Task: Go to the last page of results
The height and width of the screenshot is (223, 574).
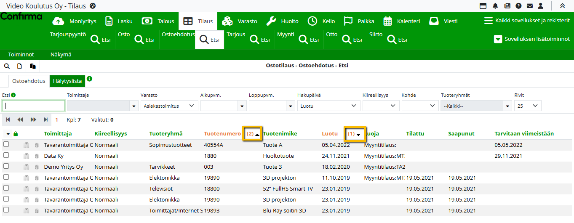Action: point(45,120)
